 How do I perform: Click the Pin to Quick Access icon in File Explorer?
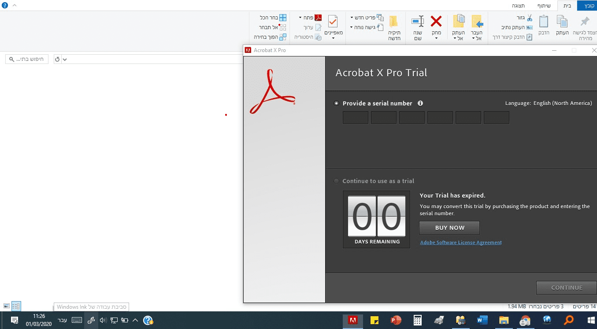(x=585, y=21)
